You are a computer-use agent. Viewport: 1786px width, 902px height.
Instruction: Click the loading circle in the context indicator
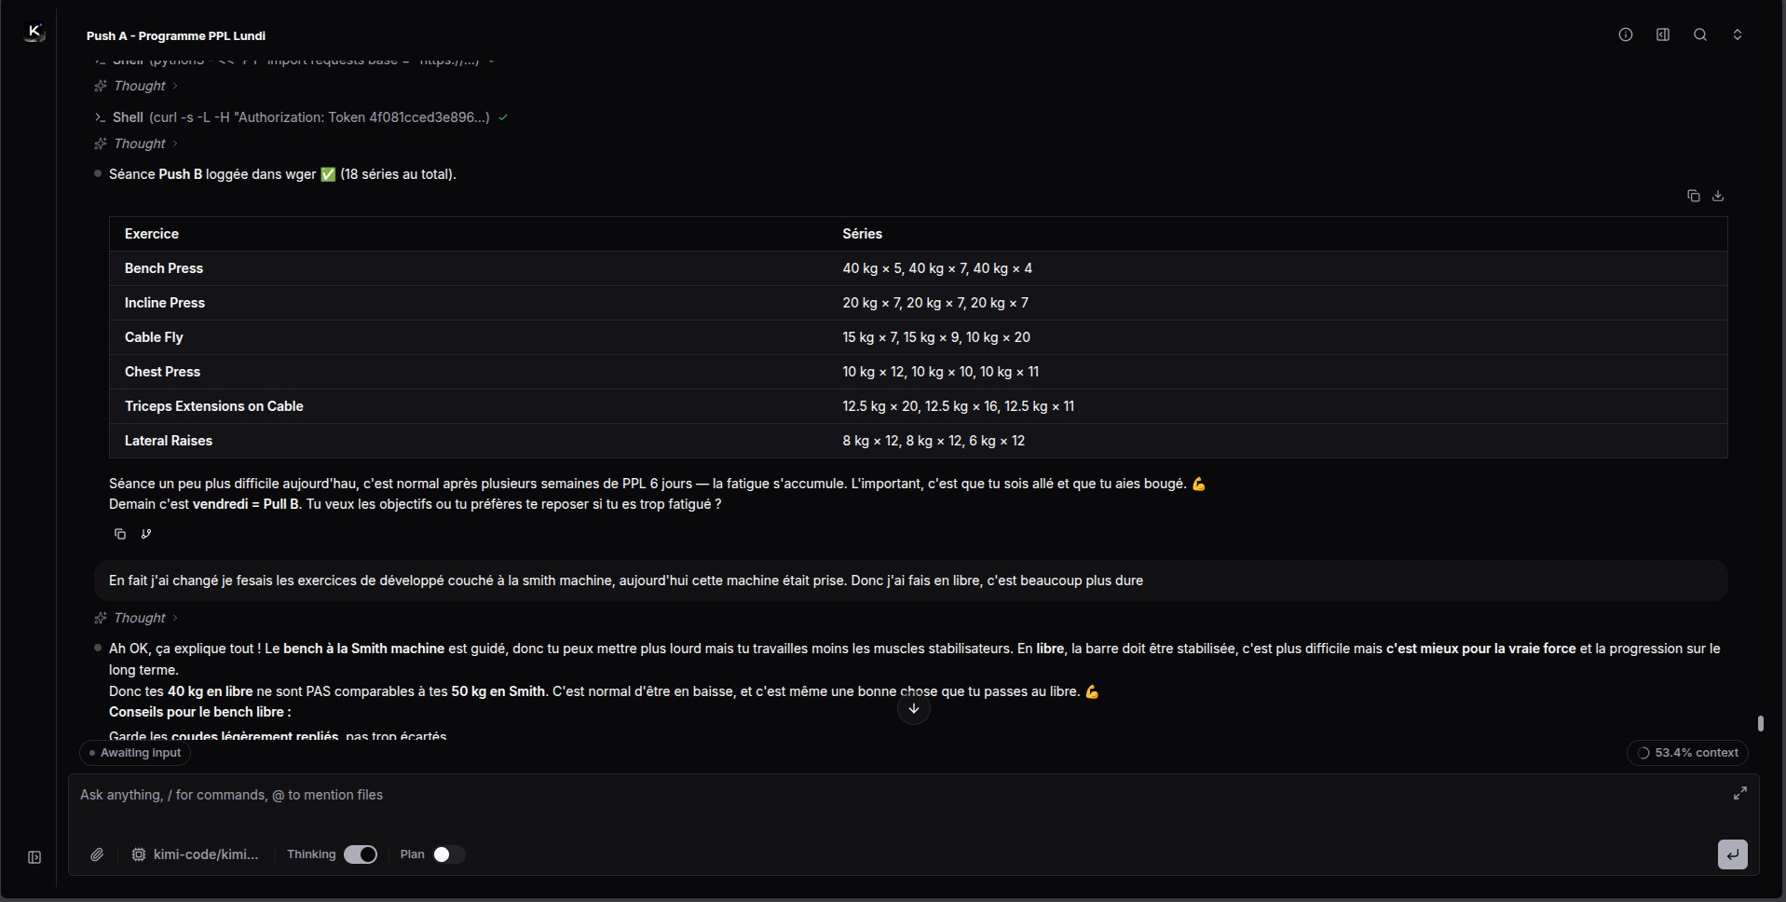1643,753
